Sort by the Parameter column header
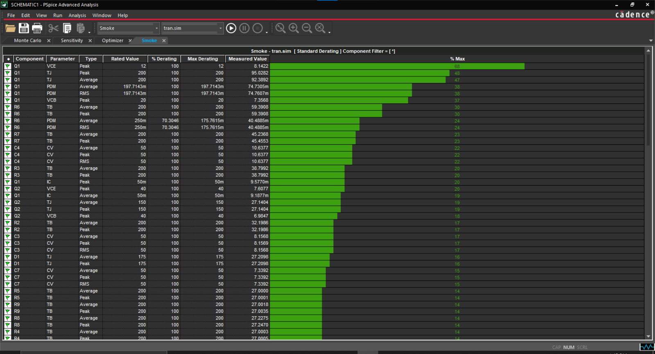 coord(63,59)
